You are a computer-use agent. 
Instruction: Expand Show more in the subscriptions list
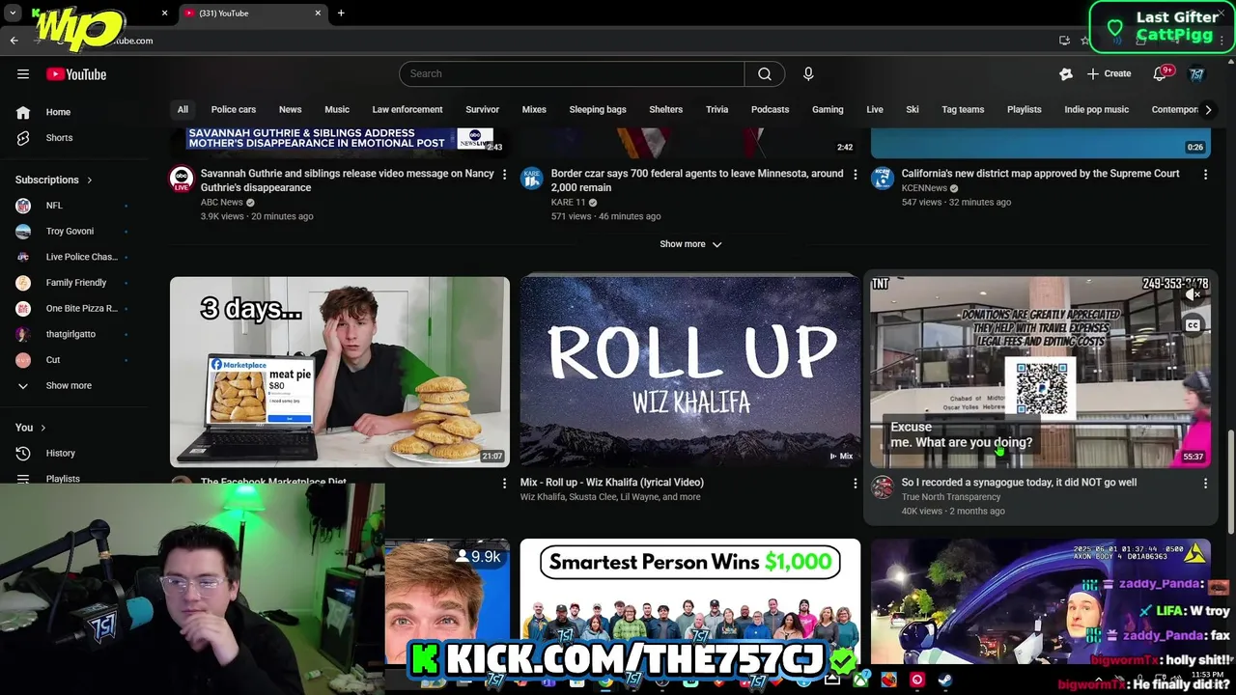point(69,385)
